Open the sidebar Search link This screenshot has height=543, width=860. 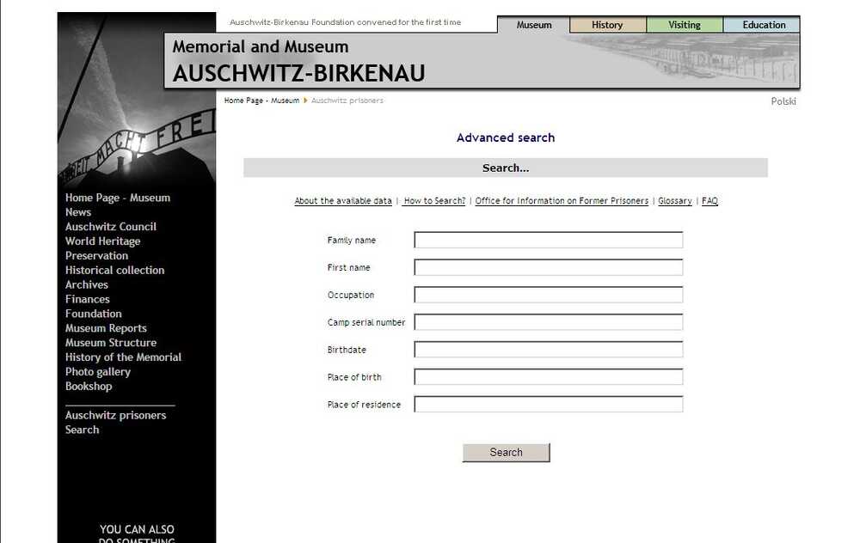click(83, 430)
